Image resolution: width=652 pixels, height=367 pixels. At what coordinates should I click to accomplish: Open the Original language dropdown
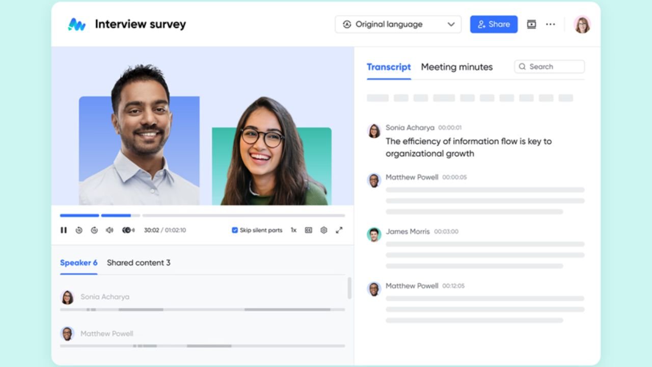click(398, 24)
